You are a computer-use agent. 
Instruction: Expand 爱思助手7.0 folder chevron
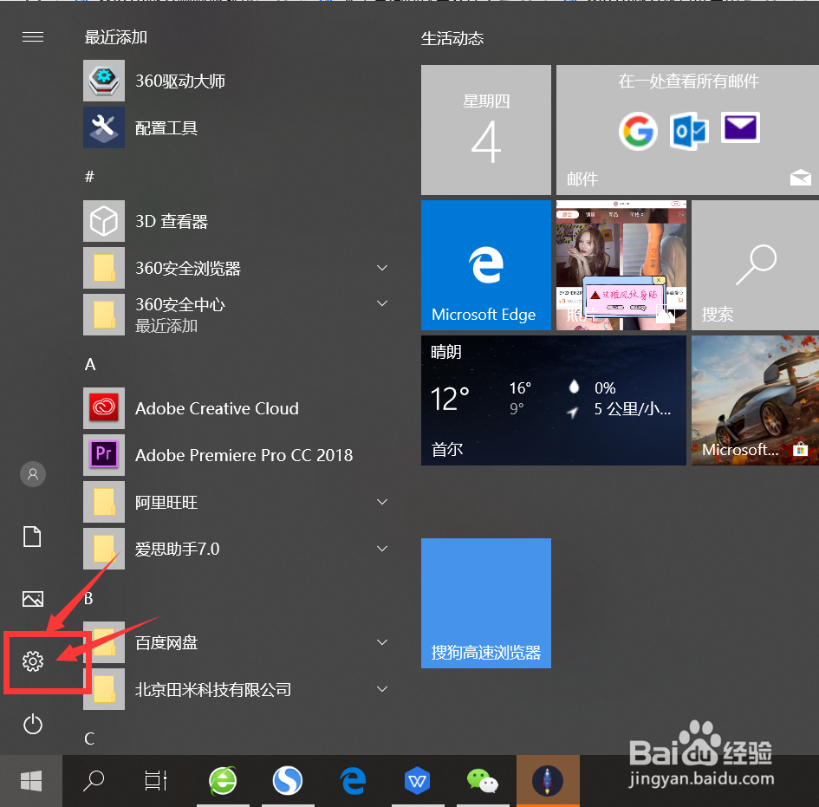(382, 549)
